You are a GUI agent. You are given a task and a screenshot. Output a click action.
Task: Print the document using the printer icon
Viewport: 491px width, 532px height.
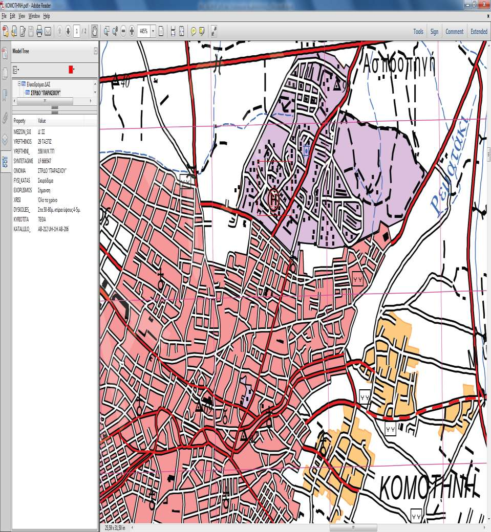39,32
